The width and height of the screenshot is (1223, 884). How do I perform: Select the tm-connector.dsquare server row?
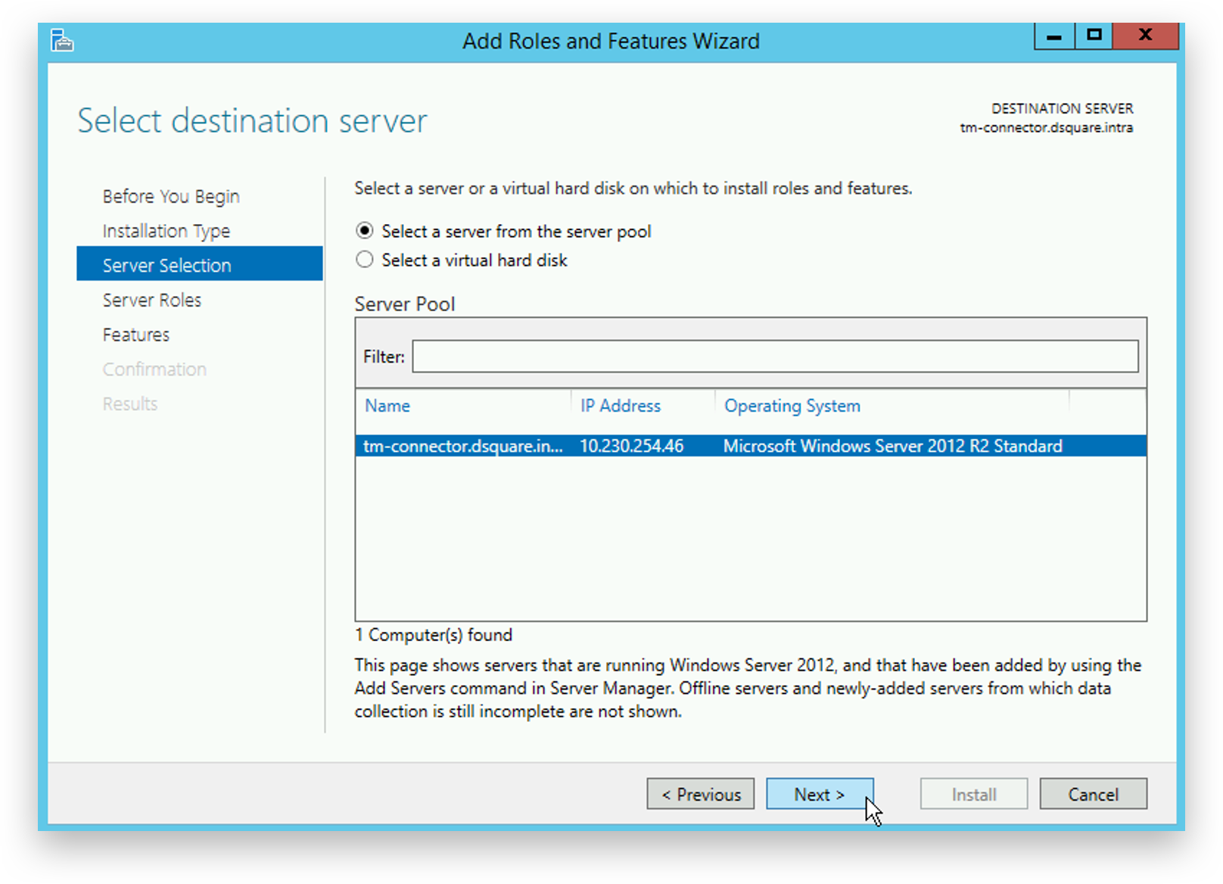click(x=749, y=446)
